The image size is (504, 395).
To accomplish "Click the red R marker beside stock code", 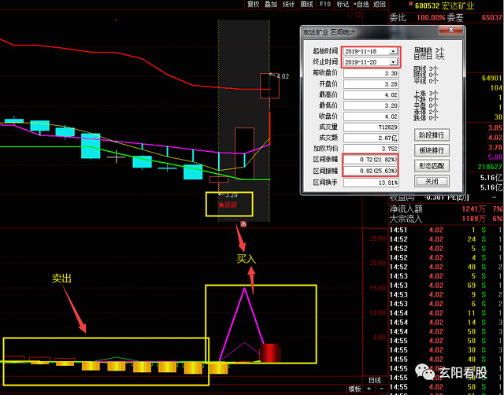I will point(411,4).
